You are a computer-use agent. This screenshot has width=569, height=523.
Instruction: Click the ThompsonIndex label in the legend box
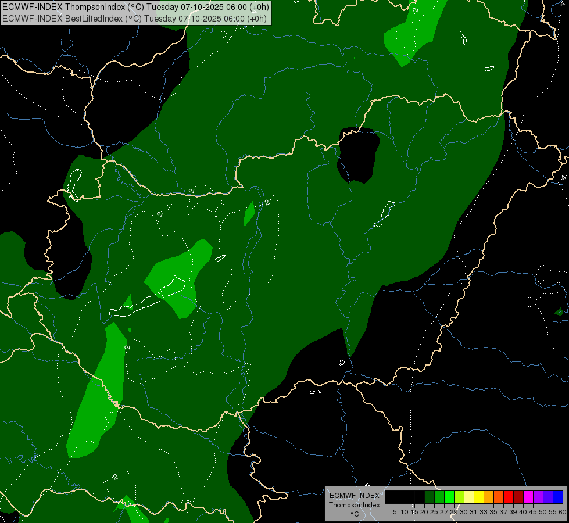[x=355, y=505]
